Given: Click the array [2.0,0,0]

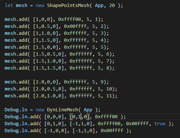Looking at the screenshot, I should coord(46,82).
